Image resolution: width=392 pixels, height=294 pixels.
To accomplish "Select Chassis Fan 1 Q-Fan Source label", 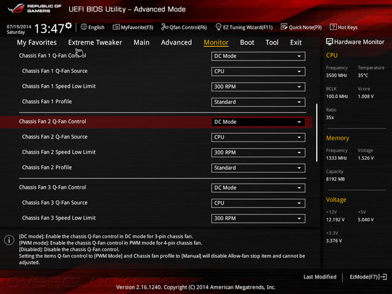I will 55,71.
